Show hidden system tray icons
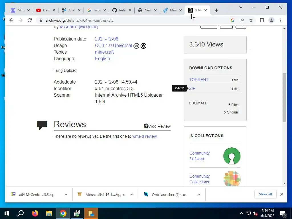Viewport: 292px width, 219px height. coord(241,213)
